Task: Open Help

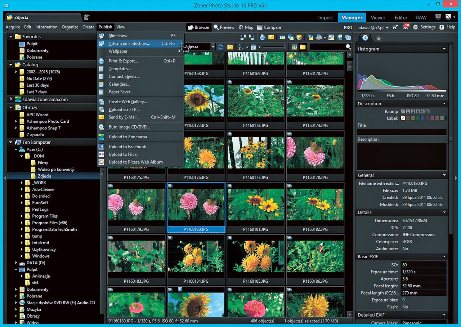Action: pos(448,27)
